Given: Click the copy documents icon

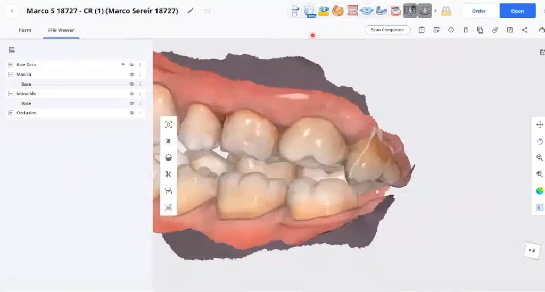Looking at the screenshot, I should coord(481,30).
